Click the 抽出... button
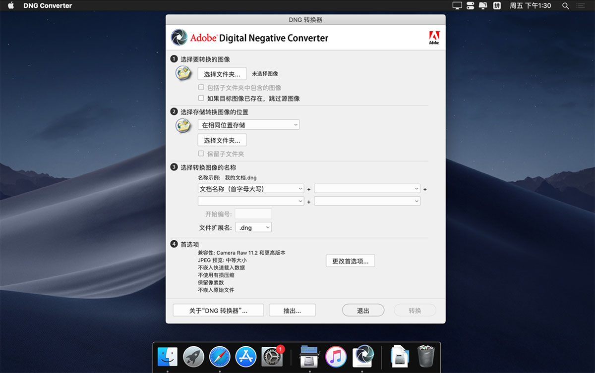This screenshot has height=373, width=595. point(292,310)
